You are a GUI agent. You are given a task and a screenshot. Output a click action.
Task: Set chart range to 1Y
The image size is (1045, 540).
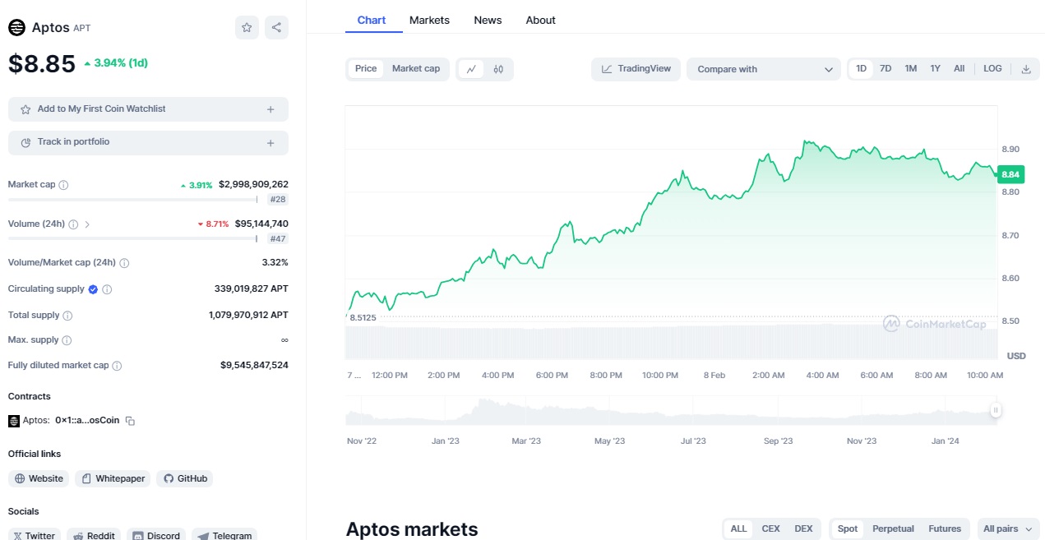point(936,69)
